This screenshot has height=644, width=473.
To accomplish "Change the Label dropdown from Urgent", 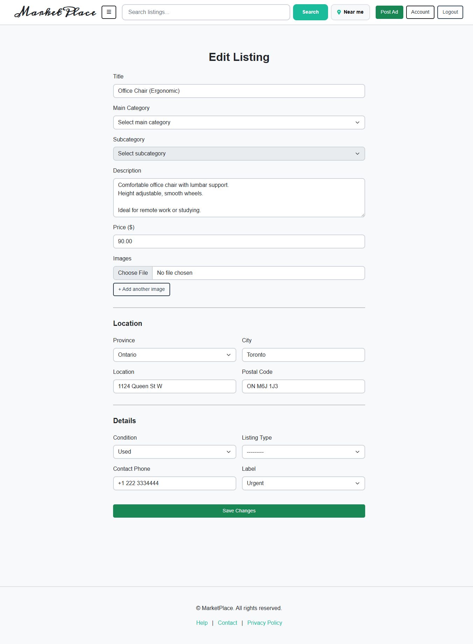I will [x=303, y=483].
